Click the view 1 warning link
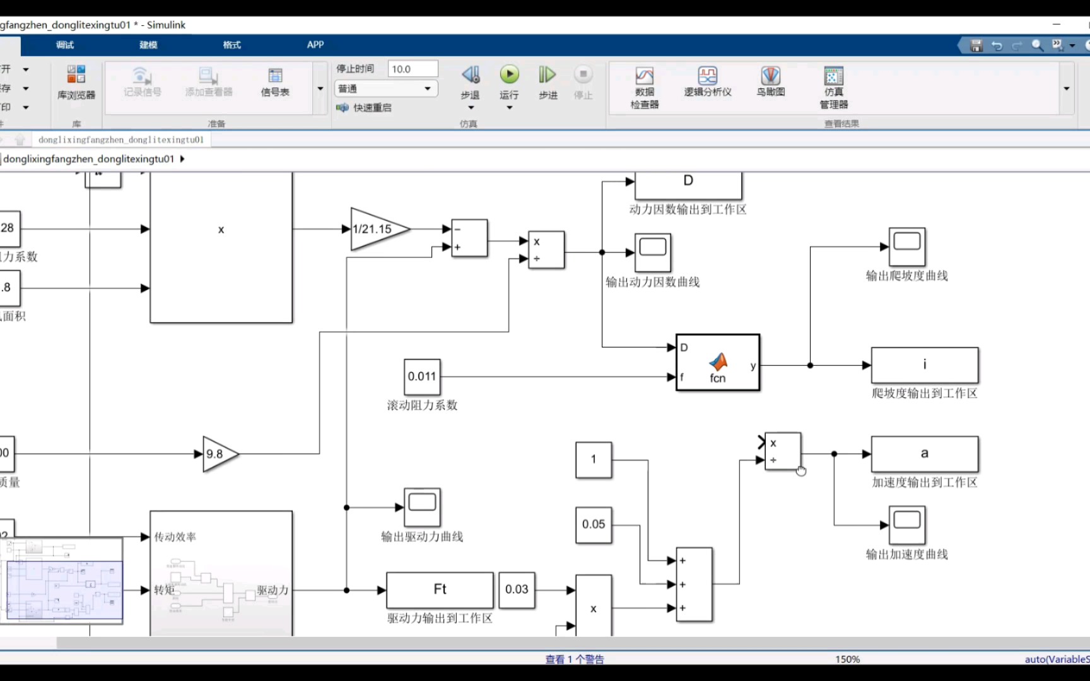 click(x=575, y=659)
